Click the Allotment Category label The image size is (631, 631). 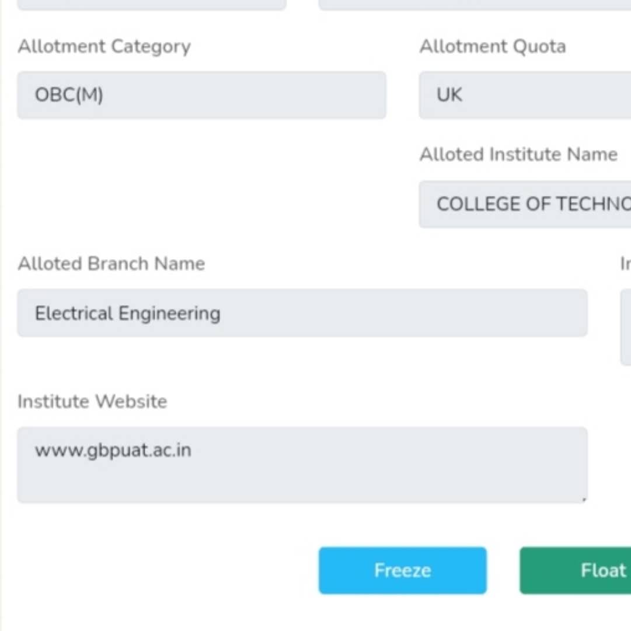[104, 47]
